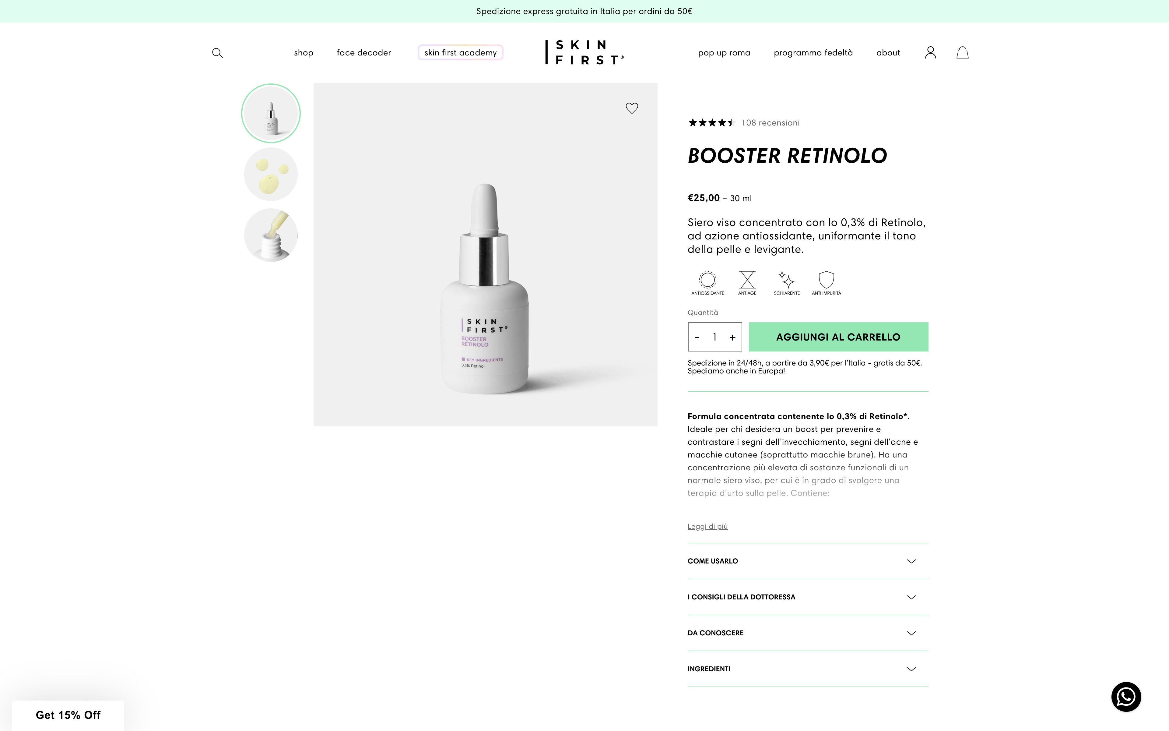The image size is (1169, 731).
Task: Click the Anti Impurità shield icon
Action: (x=827, y=279)
